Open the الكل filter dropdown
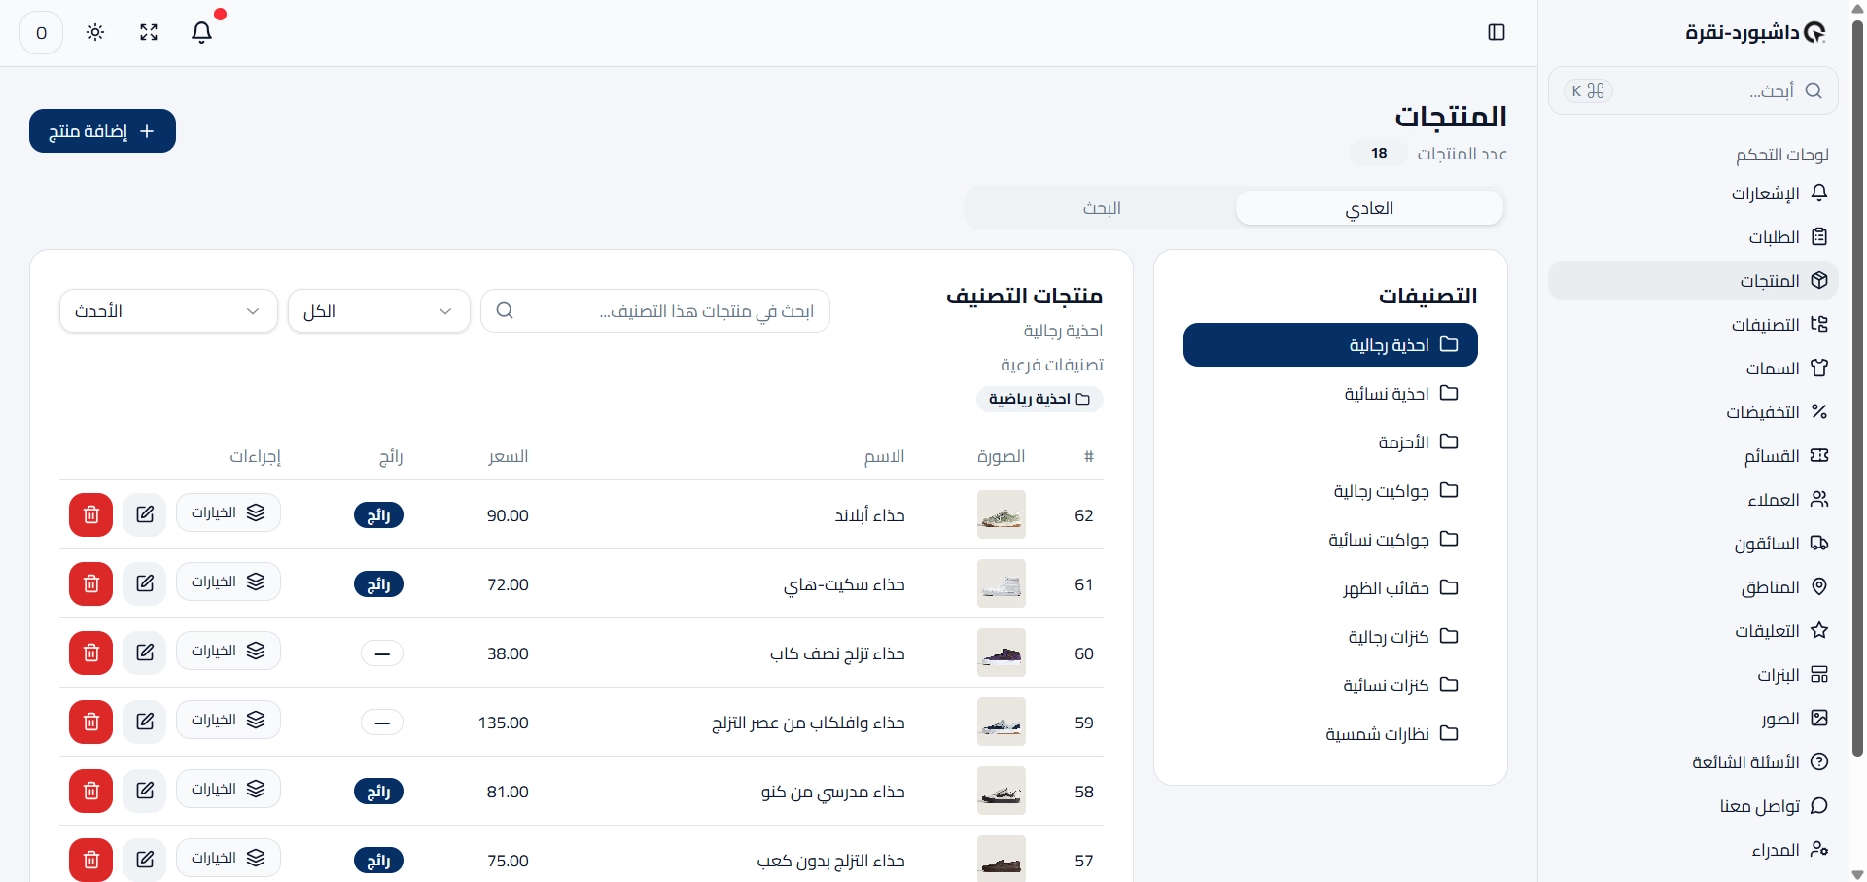Viewport: 1867px width, 882px height. (x=379, y=311)
